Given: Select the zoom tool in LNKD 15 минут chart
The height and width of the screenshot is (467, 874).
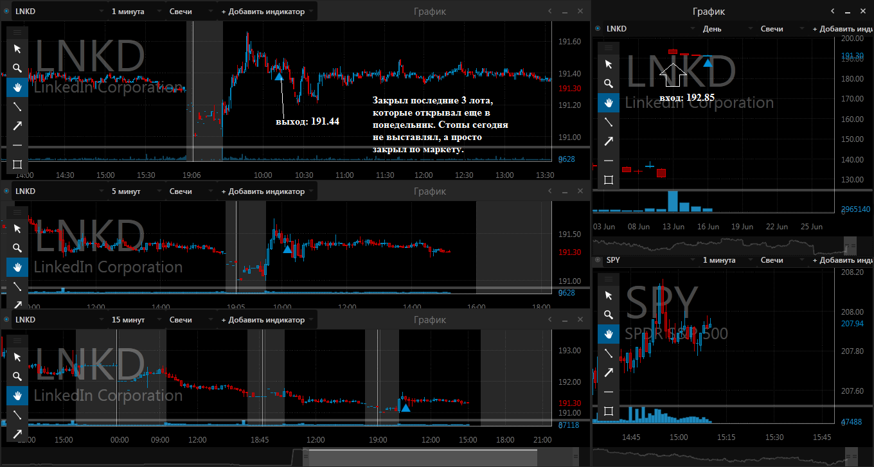Looking at the screenshot, I should 17,376.
